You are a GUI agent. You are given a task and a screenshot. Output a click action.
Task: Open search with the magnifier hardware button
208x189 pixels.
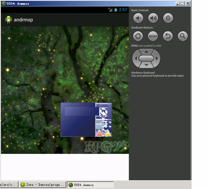183,36
